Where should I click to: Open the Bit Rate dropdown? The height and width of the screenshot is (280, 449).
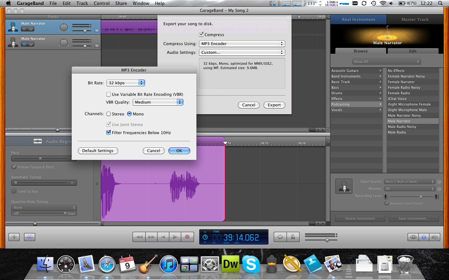[x=126, y=83]
